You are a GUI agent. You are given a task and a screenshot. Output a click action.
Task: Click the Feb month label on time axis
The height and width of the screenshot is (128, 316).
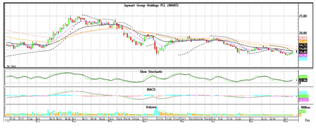pyautogui.click(x=251, y=122)
